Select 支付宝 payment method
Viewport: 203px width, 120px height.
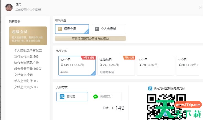72,97
